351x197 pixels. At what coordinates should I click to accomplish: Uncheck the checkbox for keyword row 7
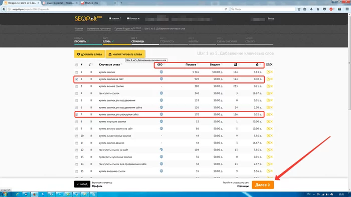[x=77, y=114]
